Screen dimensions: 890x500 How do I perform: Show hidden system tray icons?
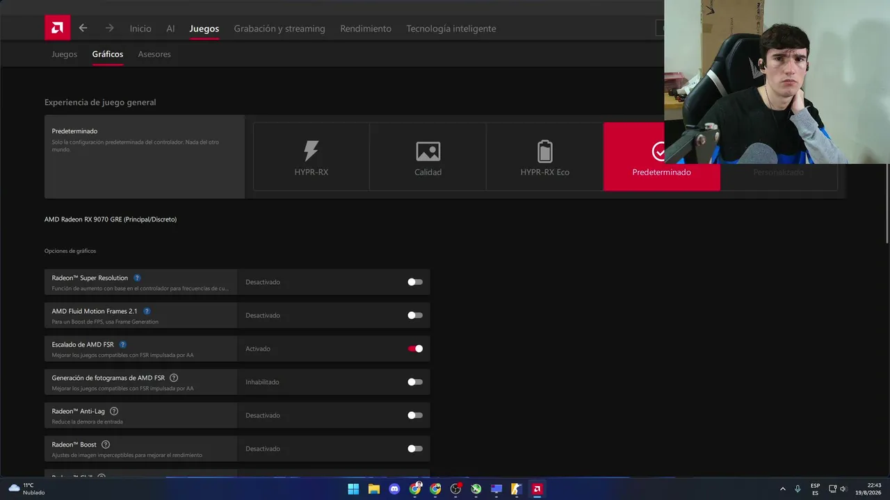click(x=783, y=489)
